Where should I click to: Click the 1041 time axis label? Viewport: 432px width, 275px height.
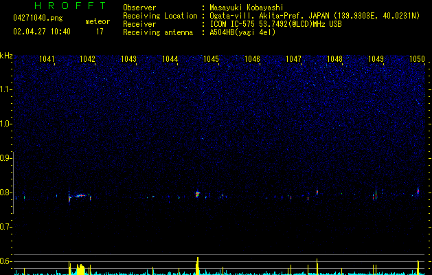coord(47,58)
